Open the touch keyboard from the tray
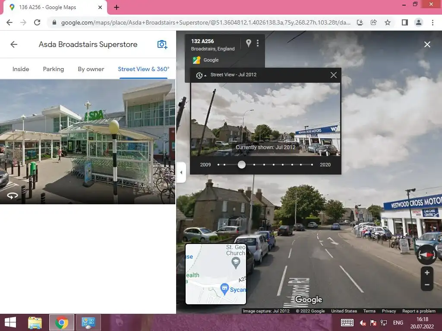 pos(347,323)
